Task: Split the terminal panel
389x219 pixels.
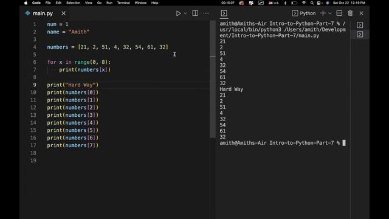Action: 339,13
